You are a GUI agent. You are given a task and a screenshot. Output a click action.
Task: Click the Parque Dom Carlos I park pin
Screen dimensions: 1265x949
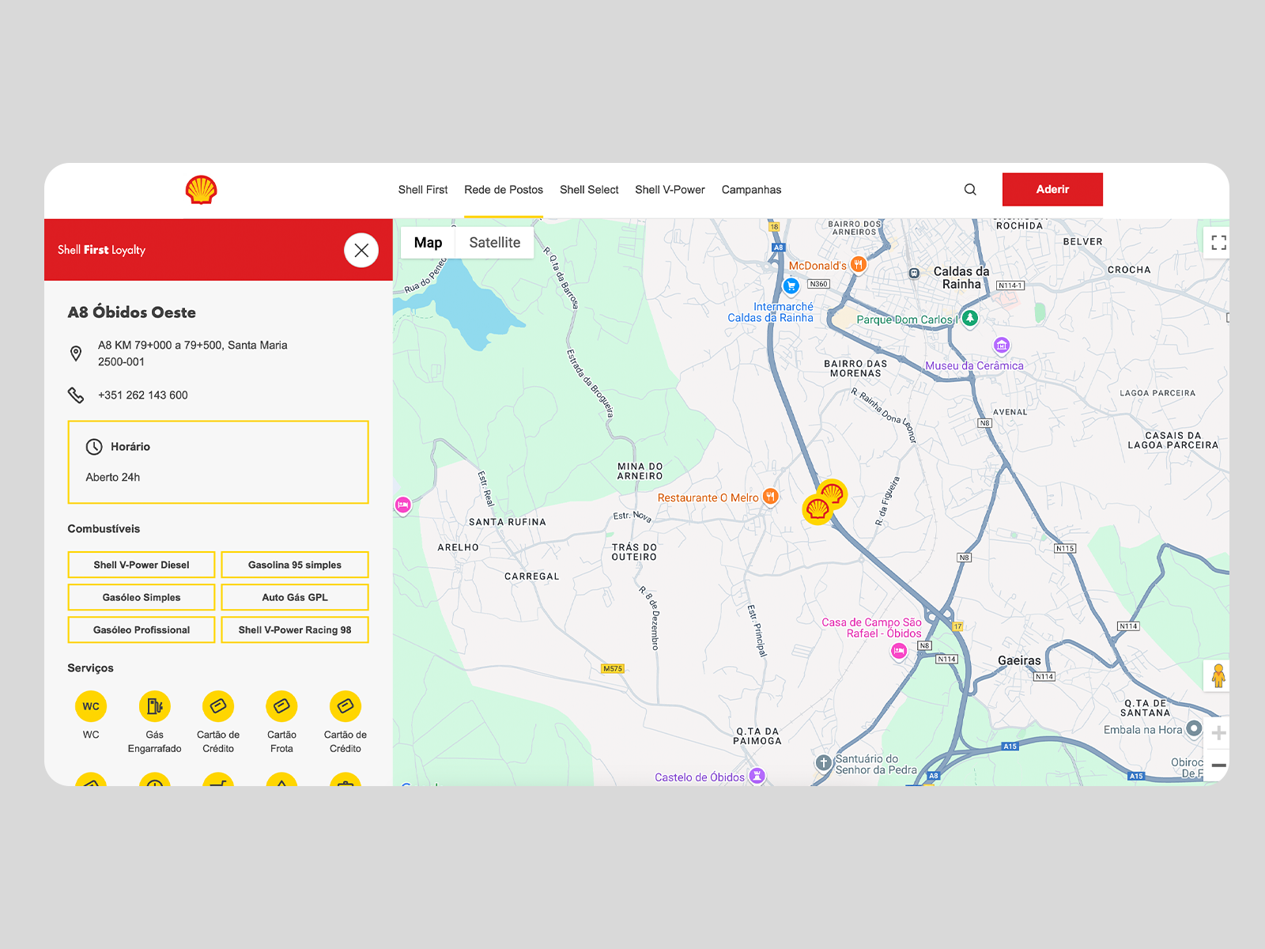(970, 318)
